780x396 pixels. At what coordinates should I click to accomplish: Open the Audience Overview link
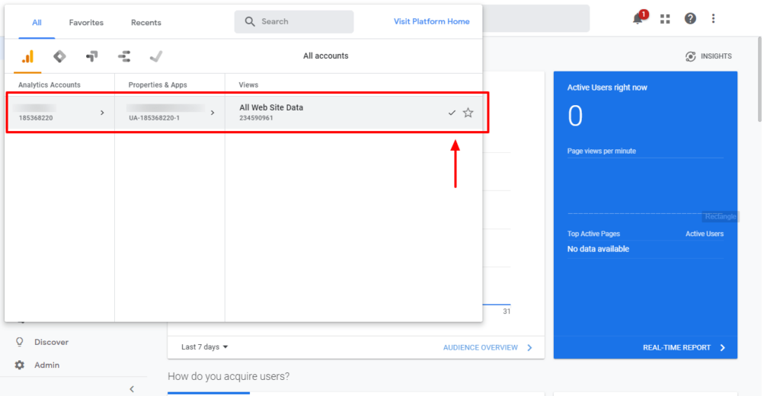point(487,348)
